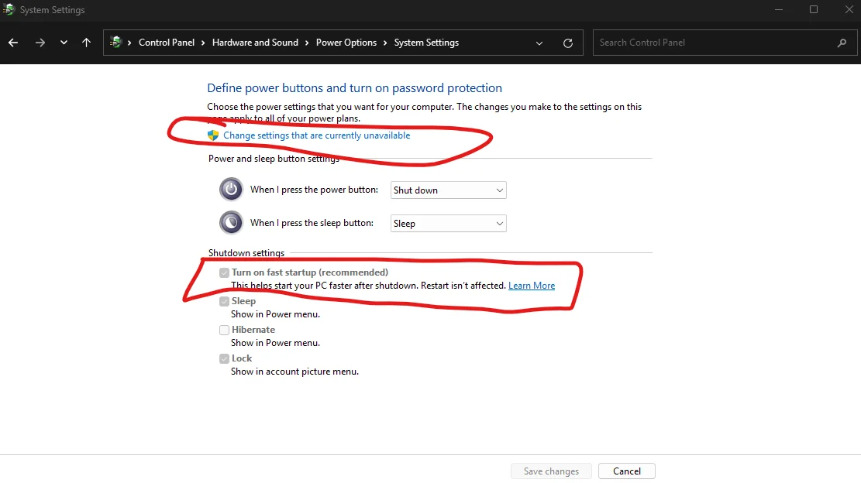
Task: Open Change settings that are currently unavailable
Action: pyautogui.click(x=316, y=135)
